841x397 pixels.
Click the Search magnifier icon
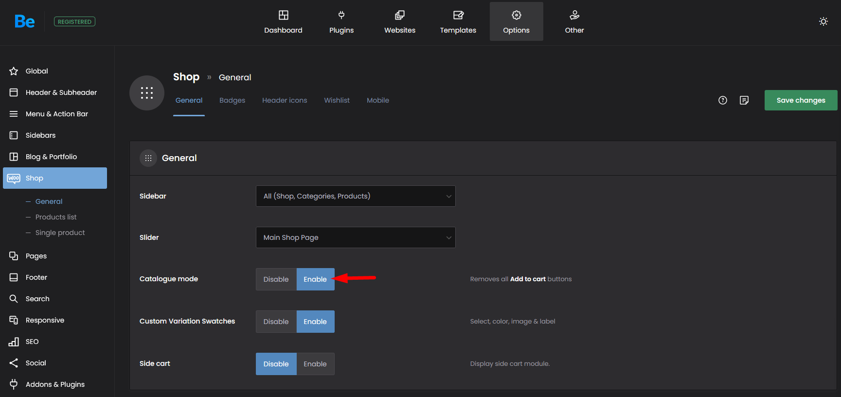pyautogui.click(x=14, y=299)
